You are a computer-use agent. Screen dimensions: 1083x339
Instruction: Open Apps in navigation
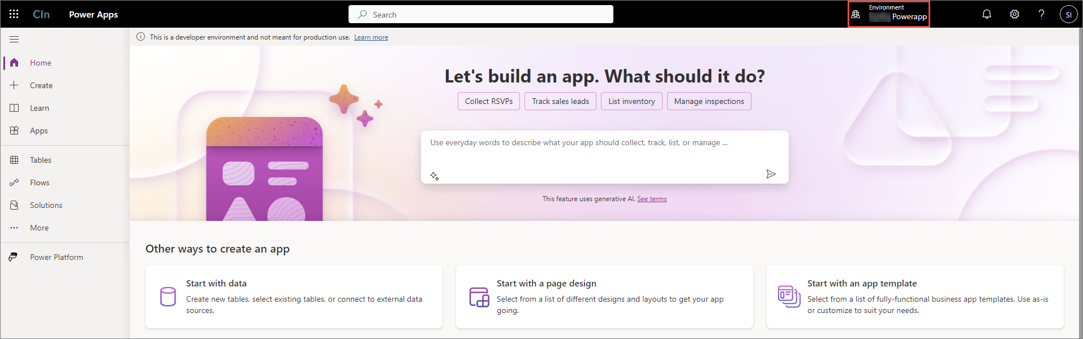[65, 131]
